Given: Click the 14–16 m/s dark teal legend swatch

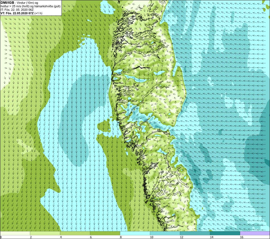Looking at the screenshot, I should [225, 233].
